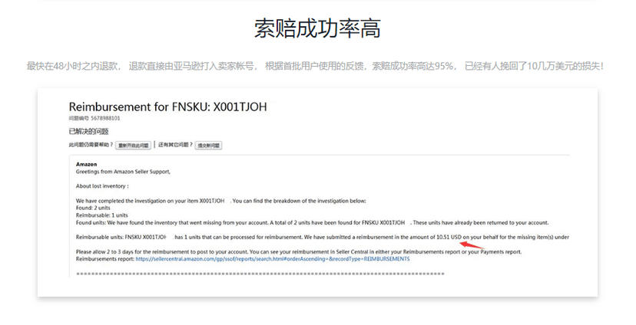This screenshot has width=636, height=325.
Task: Click the 'Greetings from Amazon Seller Support' line
Action: (123, 172)
